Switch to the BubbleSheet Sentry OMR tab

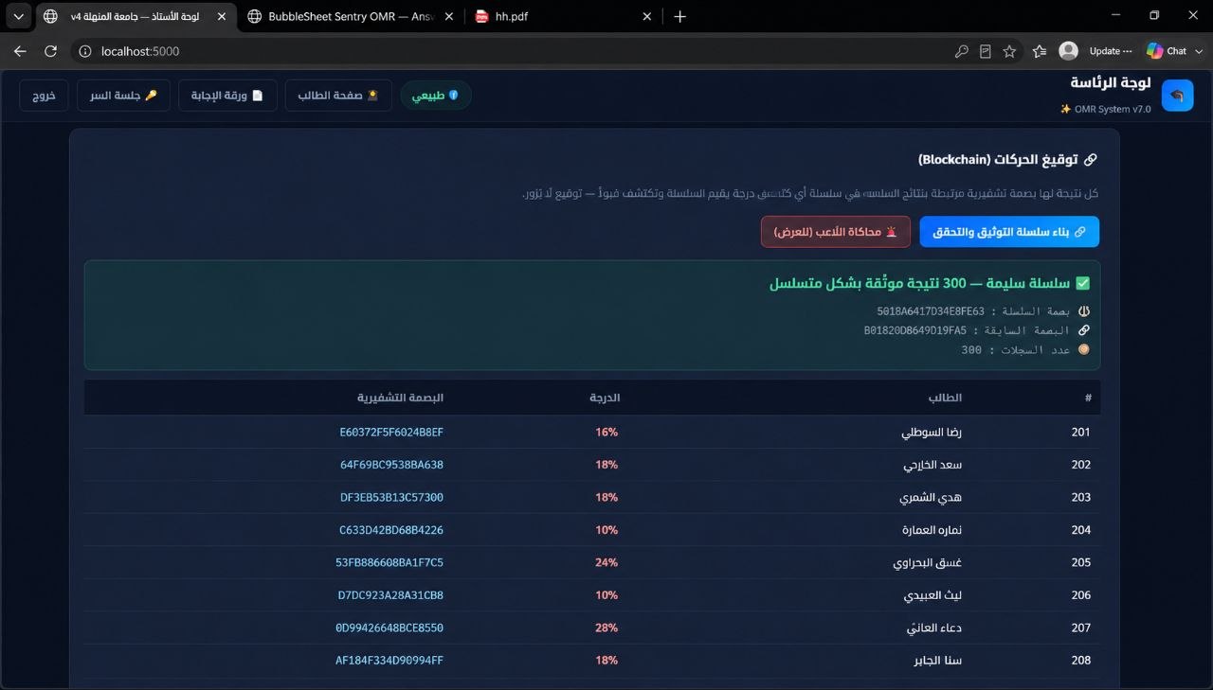click(350, 16)
